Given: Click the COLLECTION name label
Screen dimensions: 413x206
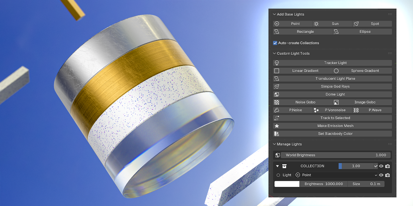Looking at the screenshot, I should pos(312,166).
